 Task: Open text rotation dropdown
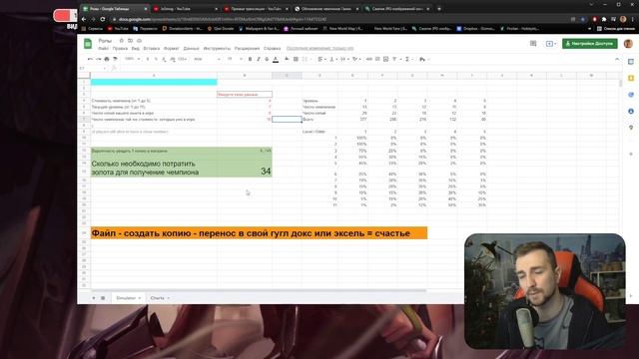[x=356, y=60]
